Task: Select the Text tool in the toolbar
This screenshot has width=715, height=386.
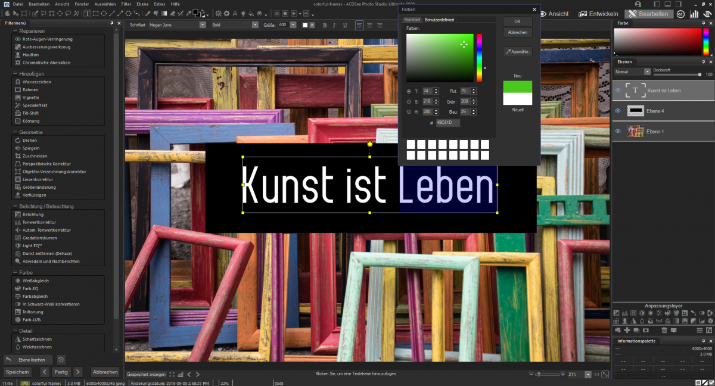Action: point(88,13)
